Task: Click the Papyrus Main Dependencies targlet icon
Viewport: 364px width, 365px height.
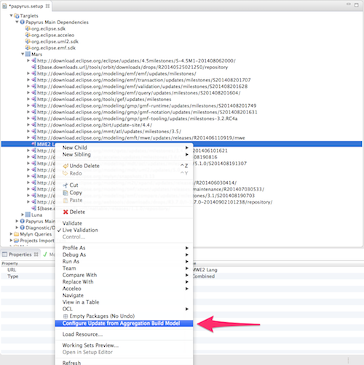Action: pyautogui.click(x=23, y=22)
